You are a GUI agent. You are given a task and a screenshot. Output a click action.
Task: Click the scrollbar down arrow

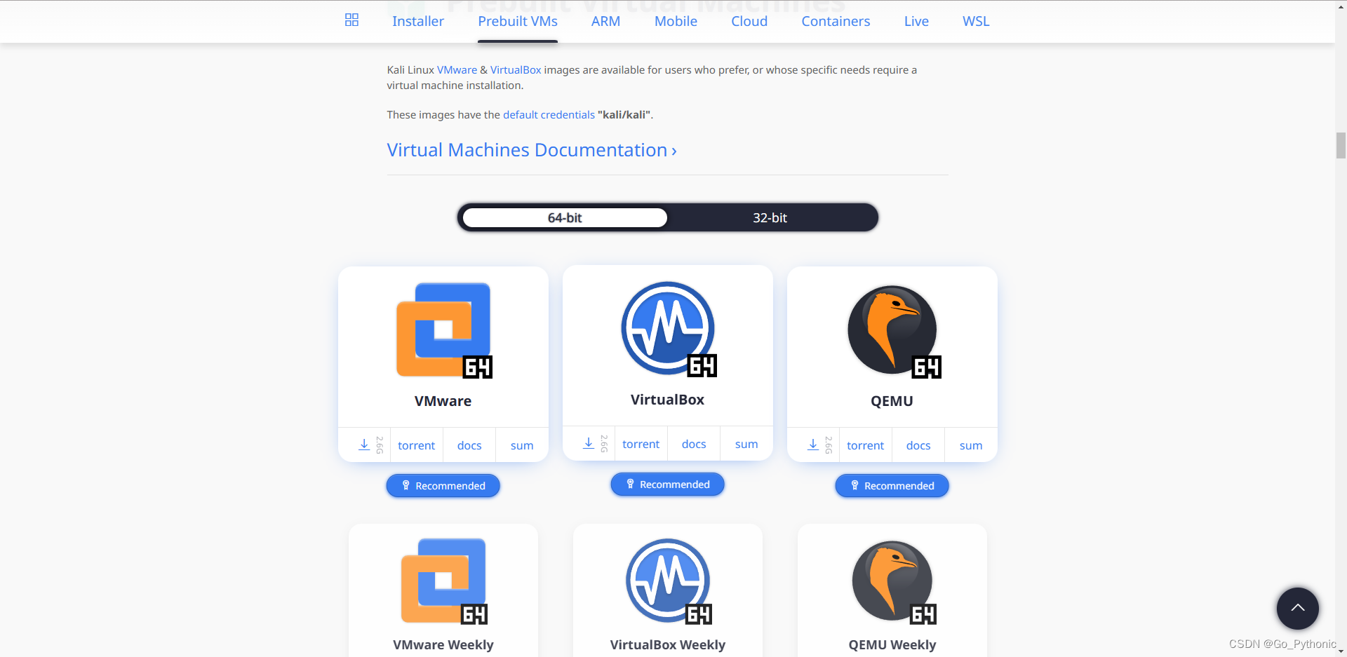click(1341, 651)
